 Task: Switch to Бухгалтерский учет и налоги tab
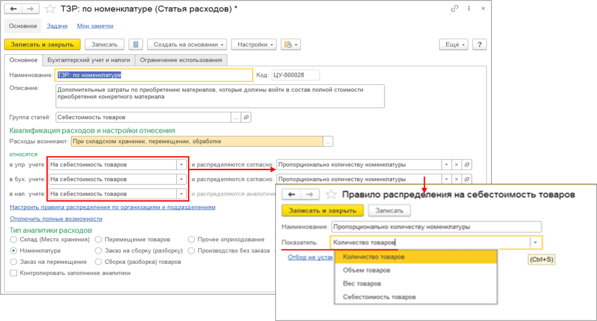[x=89, y=60]
